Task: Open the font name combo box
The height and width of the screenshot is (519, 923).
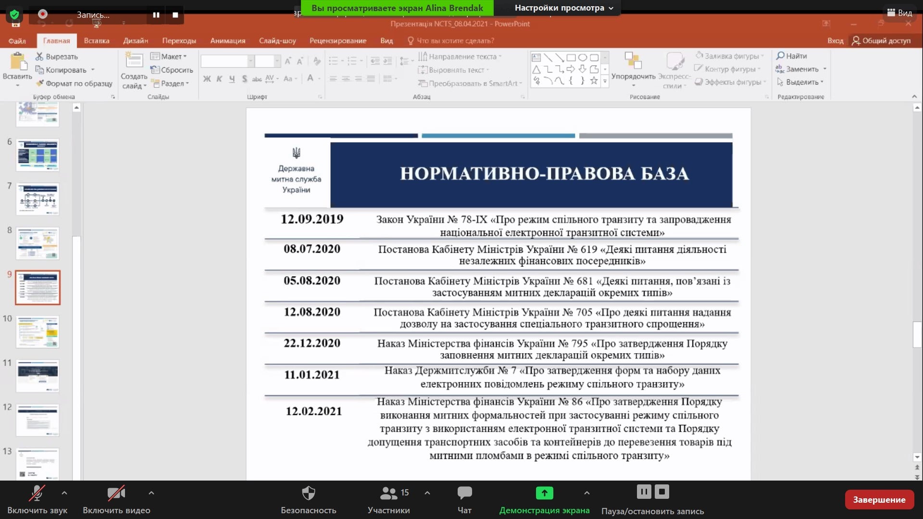Action: tap(227, 61)
